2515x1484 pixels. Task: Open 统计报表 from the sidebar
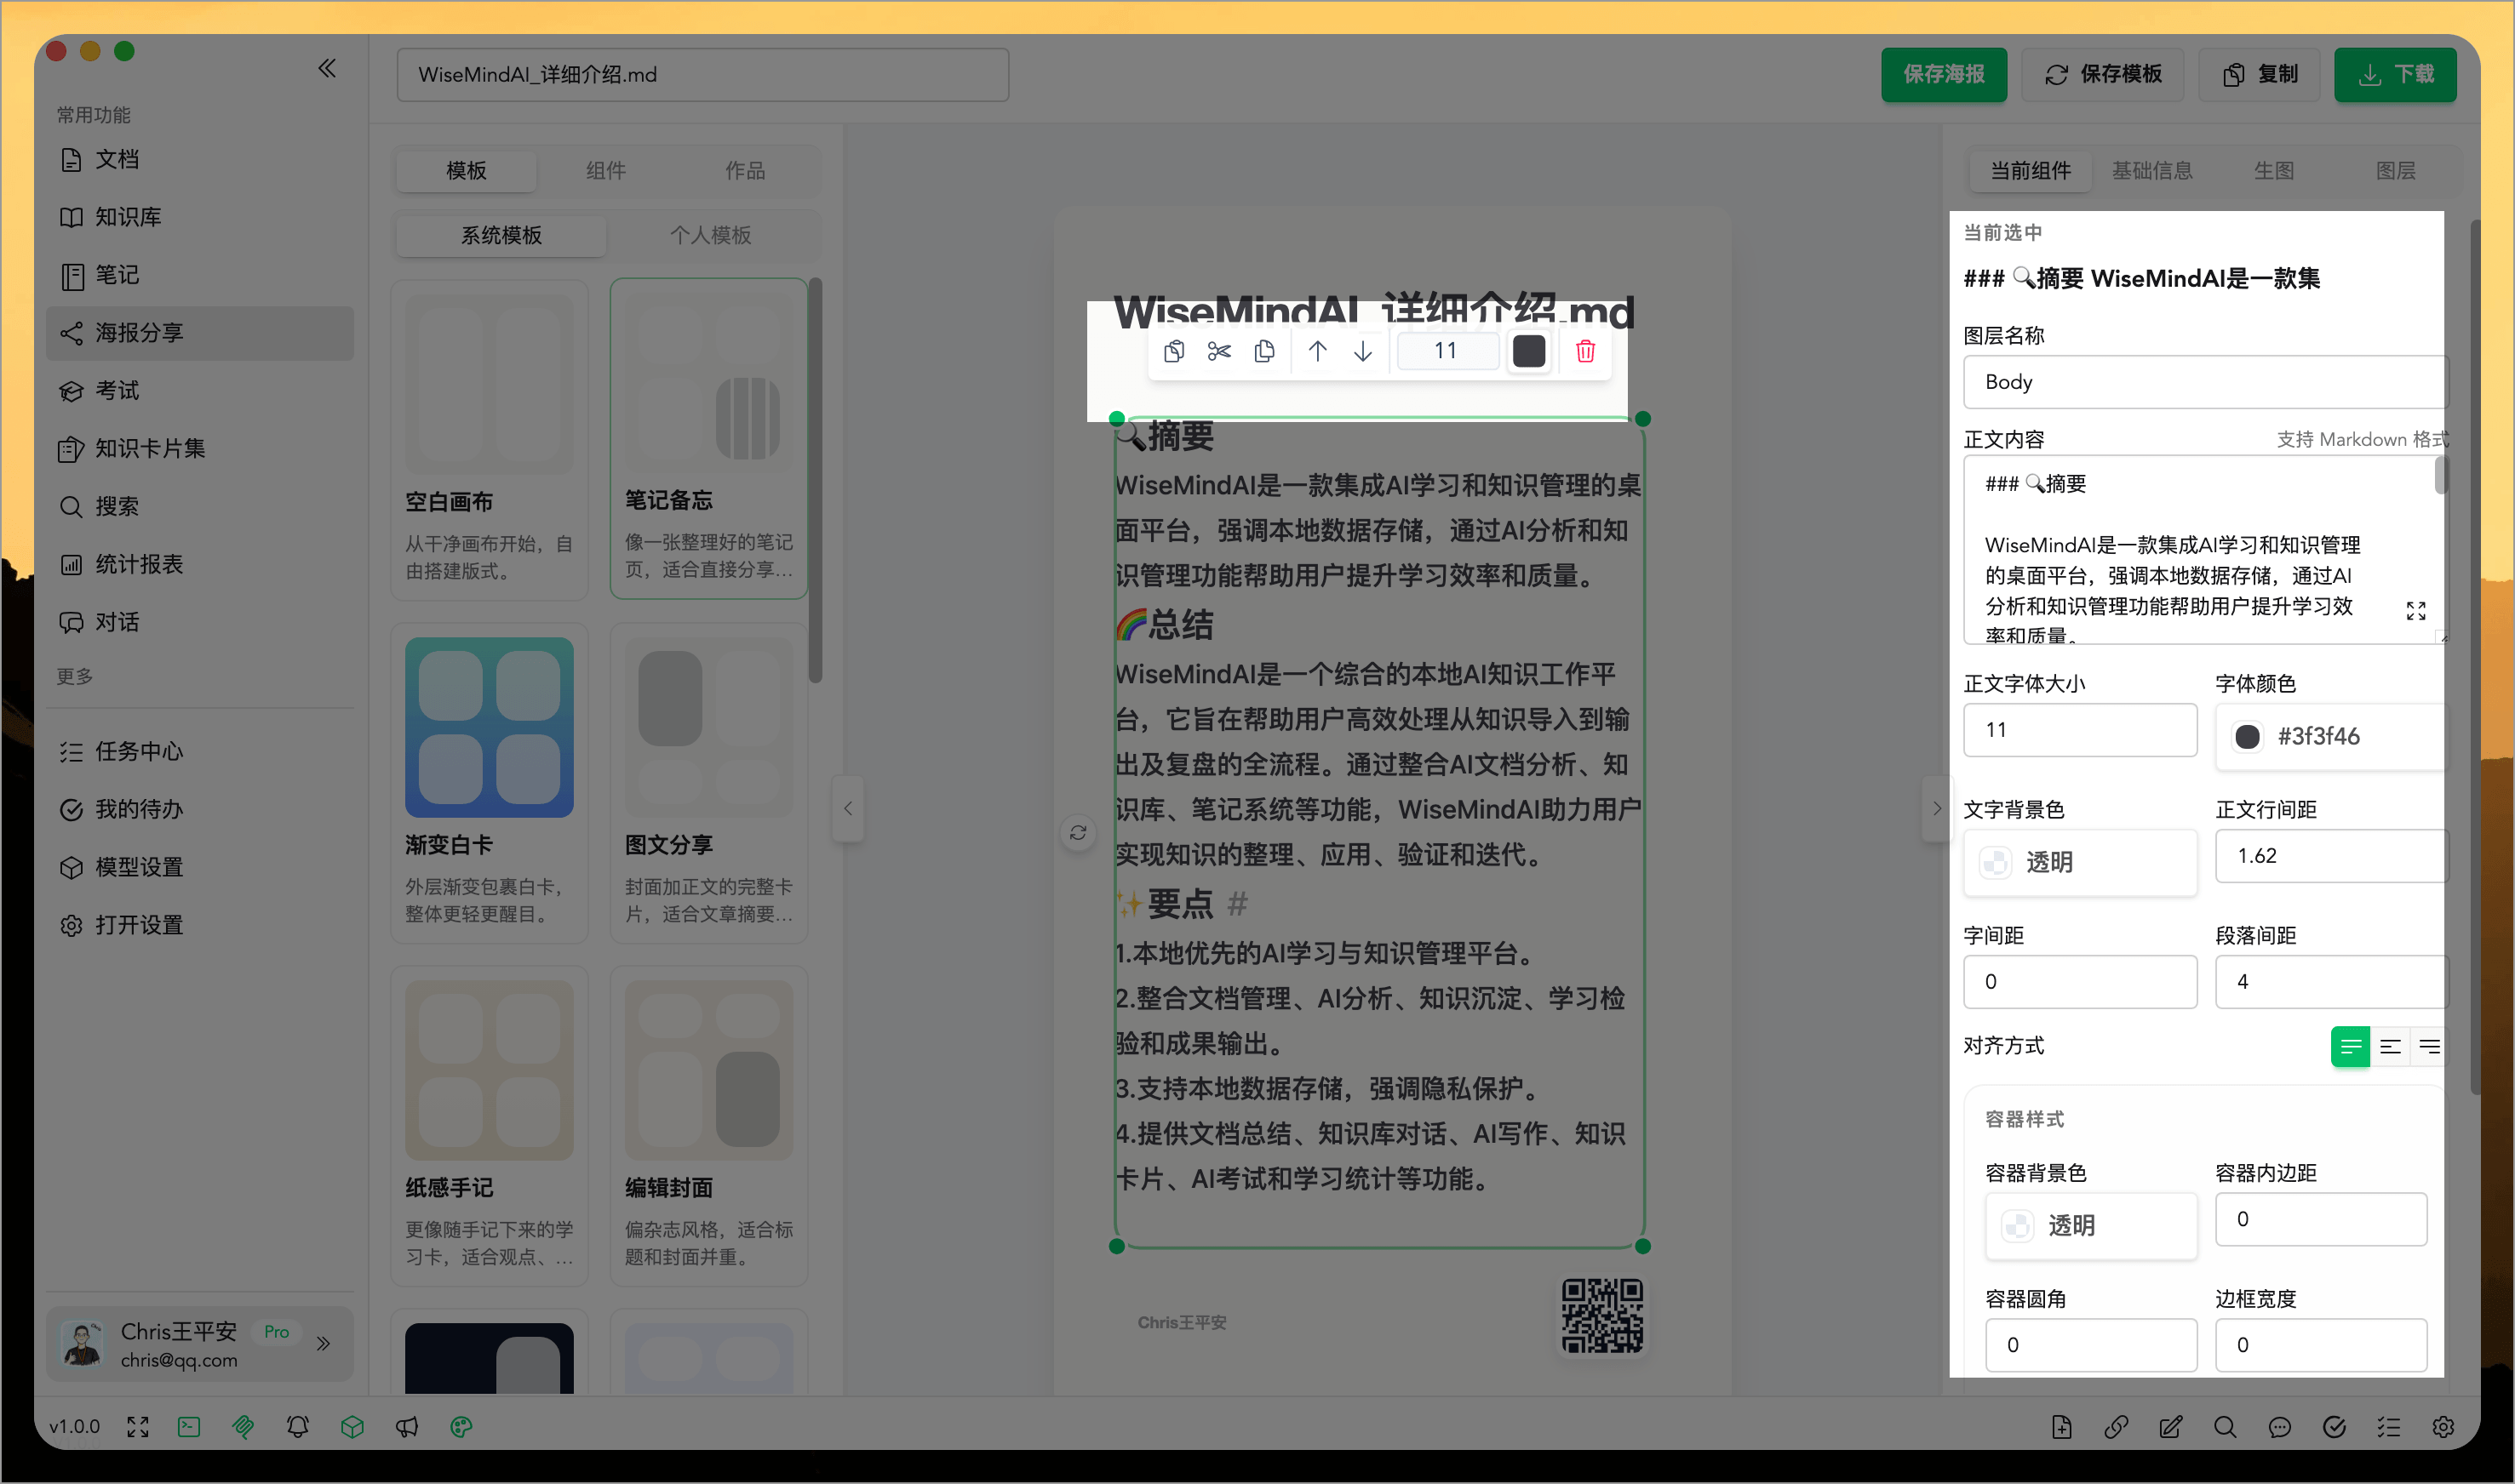pyautogui.click(x=139, y=564)
